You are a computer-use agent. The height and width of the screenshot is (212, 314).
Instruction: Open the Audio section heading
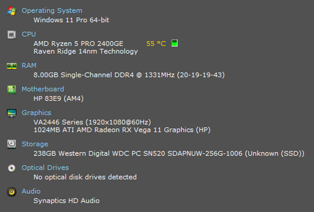31,191
